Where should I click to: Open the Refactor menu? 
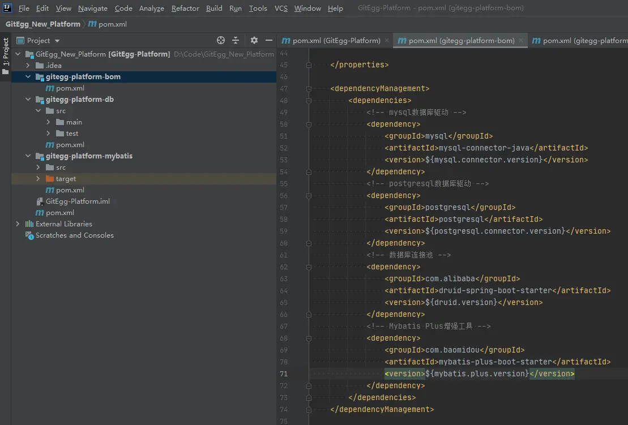(185, 8)
